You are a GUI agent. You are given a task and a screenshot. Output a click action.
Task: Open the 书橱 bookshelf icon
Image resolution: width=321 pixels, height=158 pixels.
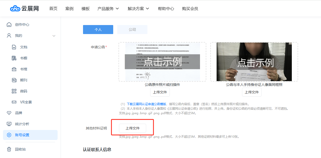click(x=14, y=58)
